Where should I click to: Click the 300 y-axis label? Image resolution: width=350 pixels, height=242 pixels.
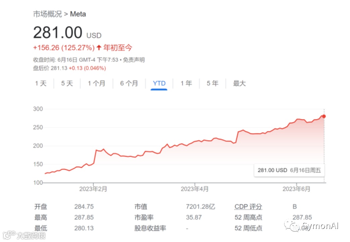pos(38,109)
